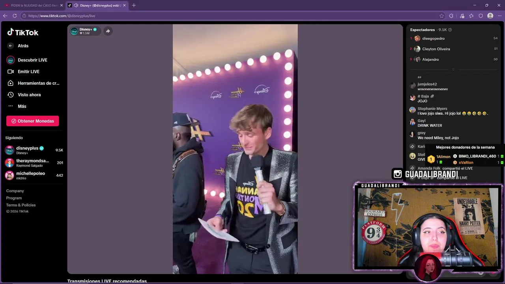This screenshot has height=284, width=505.
Task: Click the Visto ahora clock icon
Action: point(11,95)
